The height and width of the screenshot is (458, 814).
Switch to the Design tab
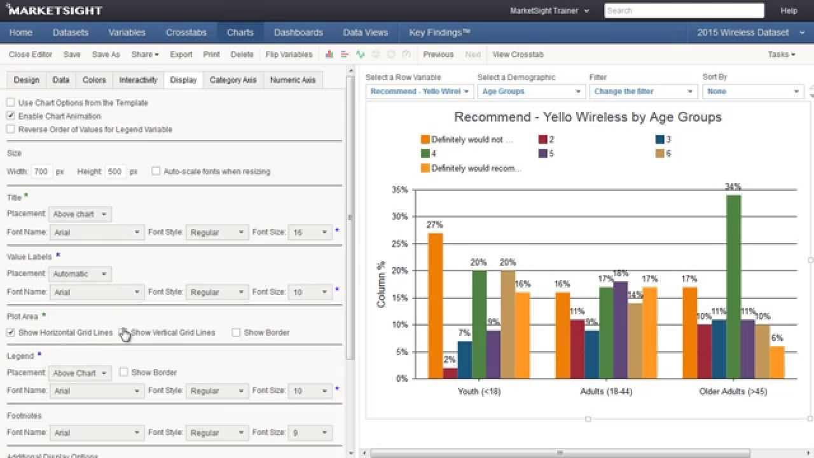(x=26, y=80)
